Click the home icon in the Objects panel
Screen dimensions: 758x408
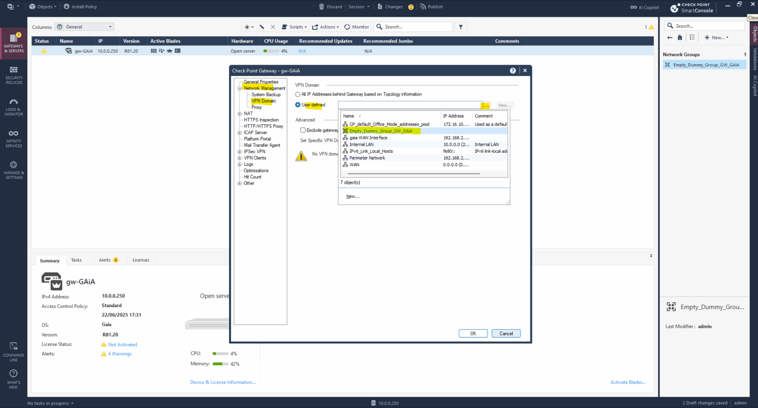click(680, 37)
